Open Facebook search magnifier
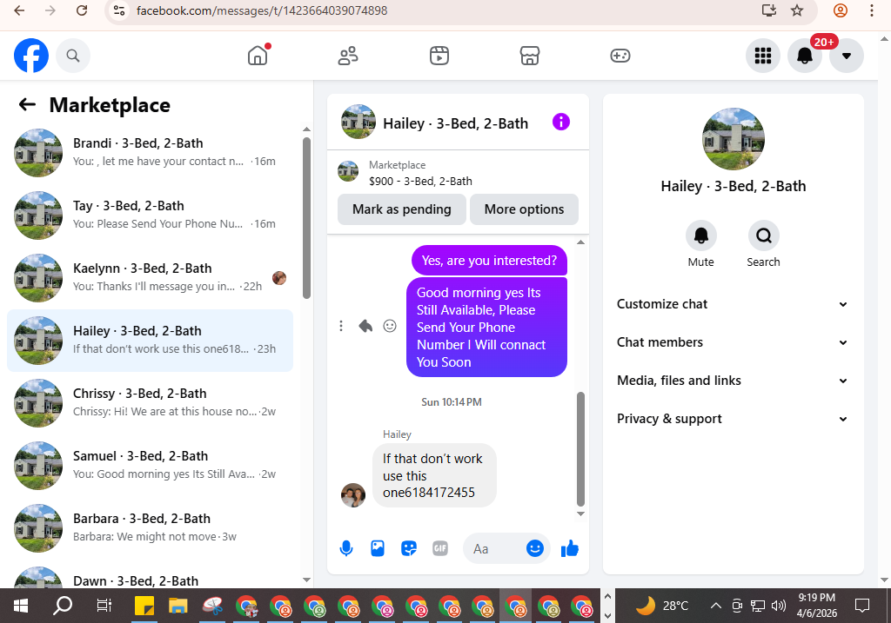The image size is (891, 623). pyautogui.click(x=73, y=56)
